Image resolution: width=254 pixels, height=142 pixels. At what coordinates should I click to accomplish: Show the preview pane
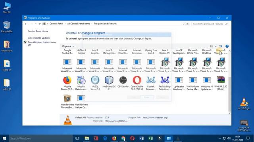point(220,46)
